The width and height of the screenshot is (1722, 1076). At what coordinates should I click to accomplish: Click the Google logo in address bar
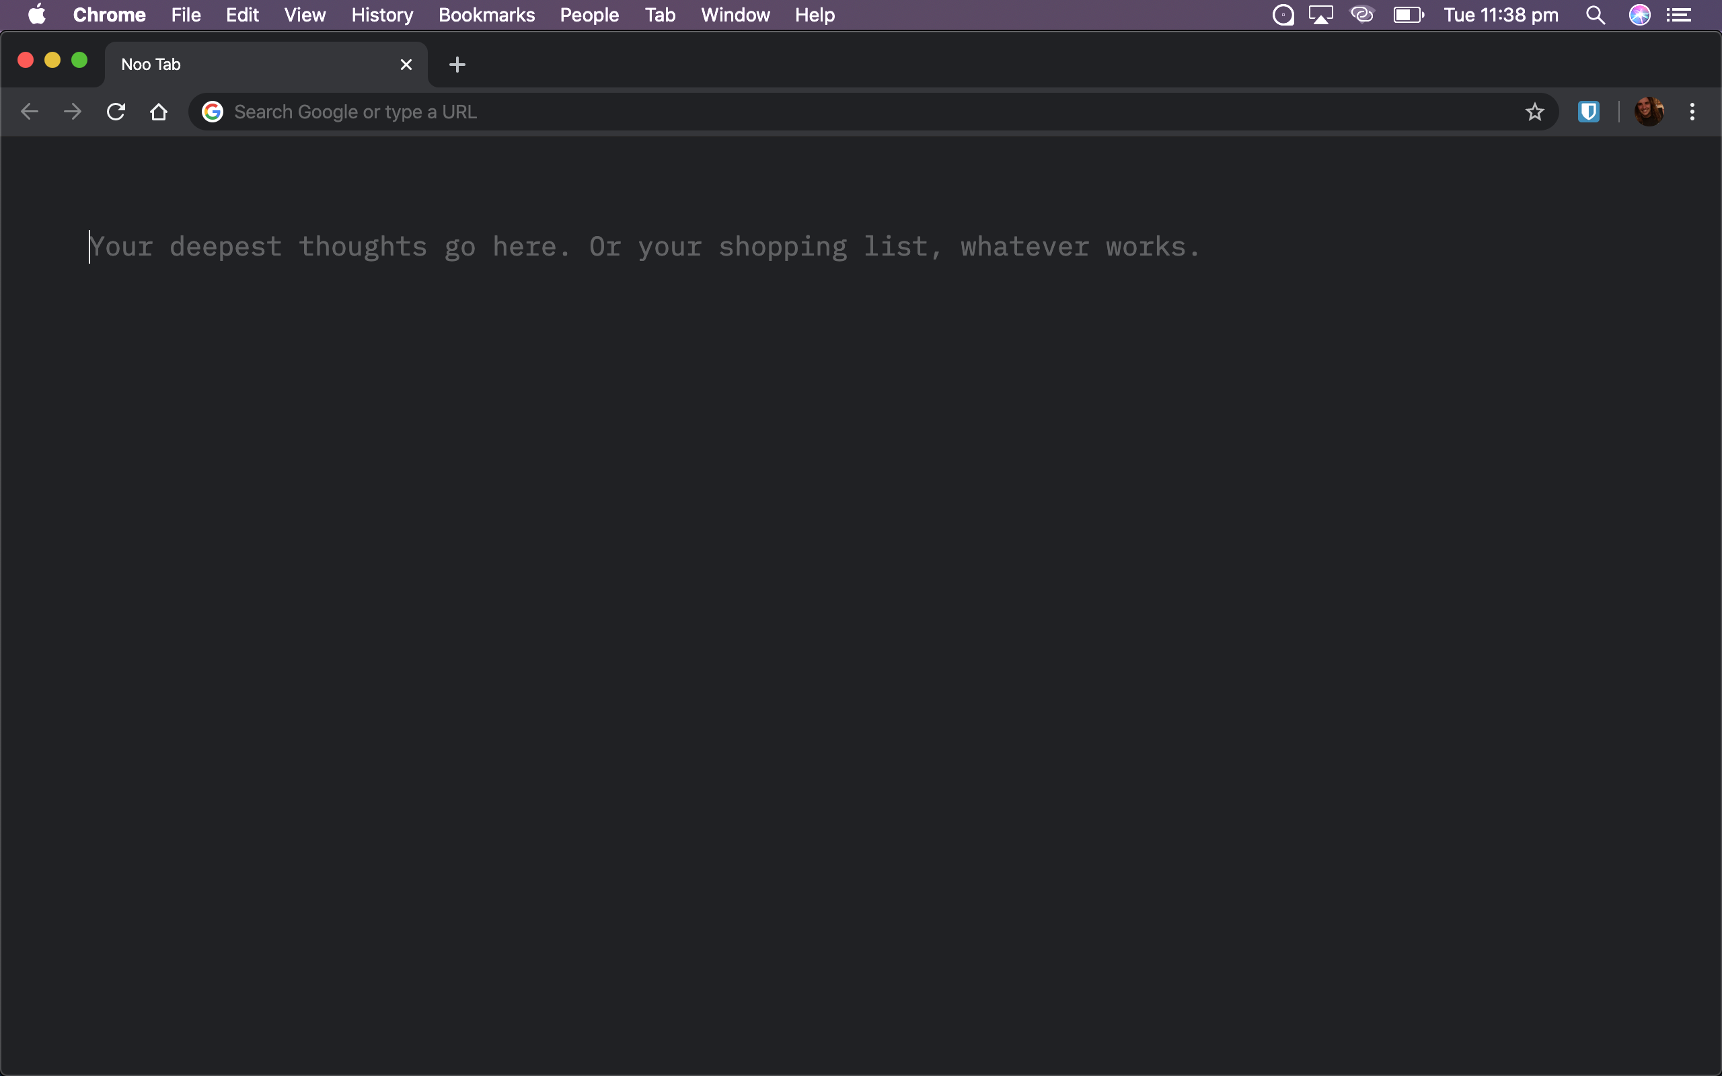pyautogui.click(x=212, y=112)
